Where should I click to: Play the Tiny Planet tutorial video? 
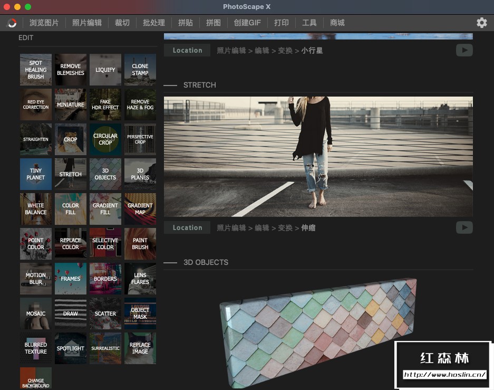[x=464, y=50]
